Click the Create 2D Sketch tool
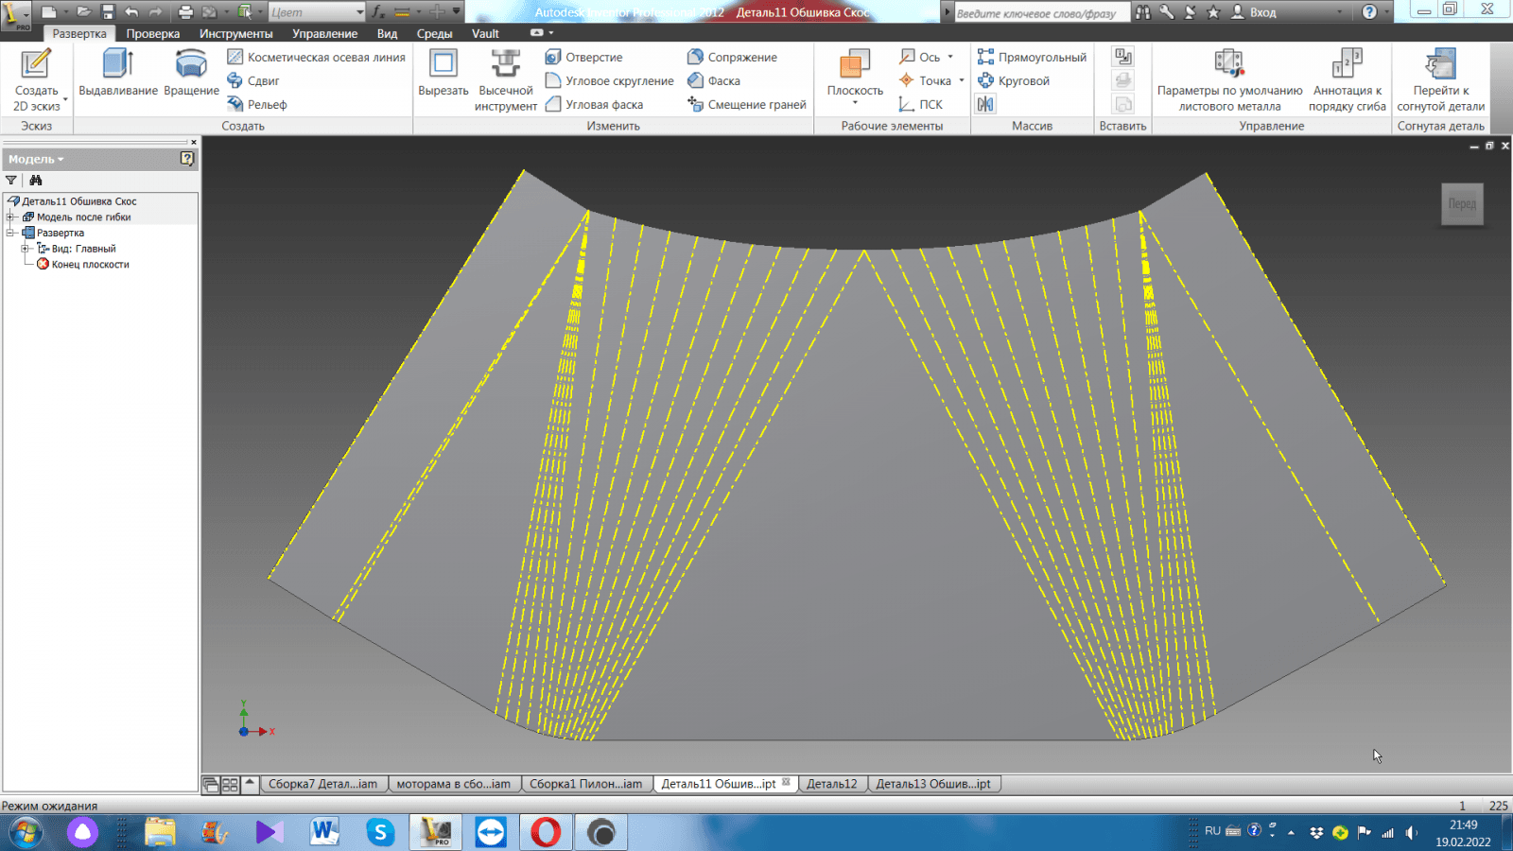Image resolution: width=1513 pixels, height=851 pixels. [x=36, y=79]
